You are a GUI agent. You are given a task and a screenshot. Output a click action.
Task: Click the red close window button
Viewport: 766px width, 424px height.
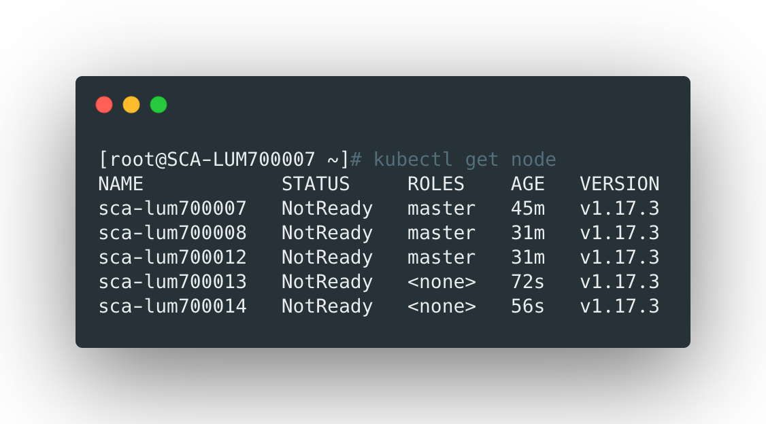104,105
